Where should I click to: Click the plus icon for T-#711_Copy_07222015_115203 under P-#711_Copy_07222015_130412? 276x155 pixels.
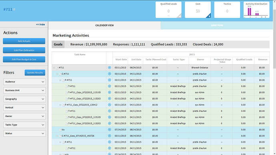(110, 123)
